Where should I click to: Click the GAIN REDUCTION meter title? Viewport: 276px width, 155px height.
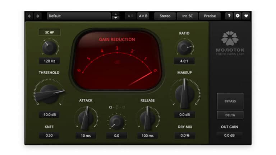[x=117, y=39]
